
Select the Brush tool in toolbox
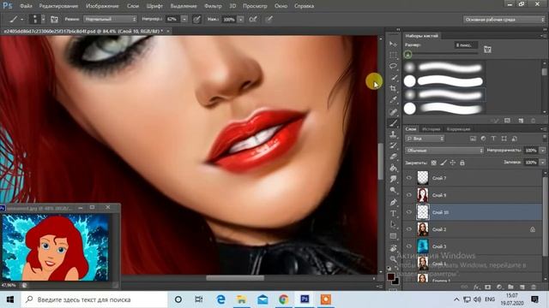[x=393, y=123]
